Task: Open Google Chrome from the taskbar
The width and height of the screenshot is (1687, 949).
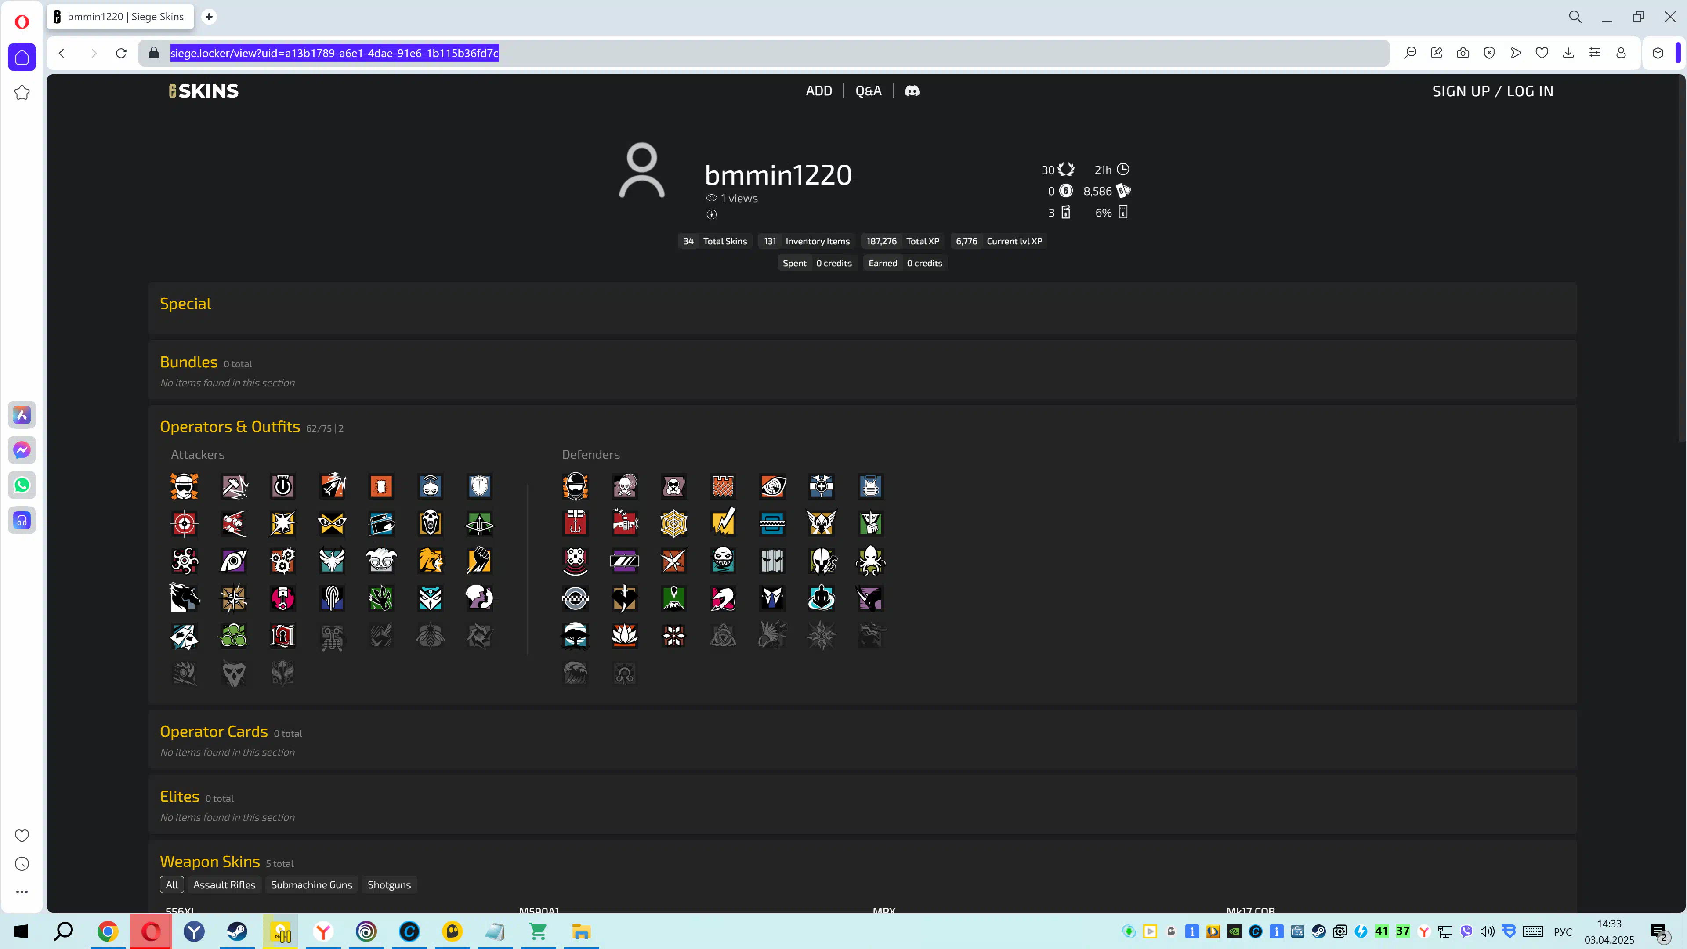Action: (x=107, y=931)
